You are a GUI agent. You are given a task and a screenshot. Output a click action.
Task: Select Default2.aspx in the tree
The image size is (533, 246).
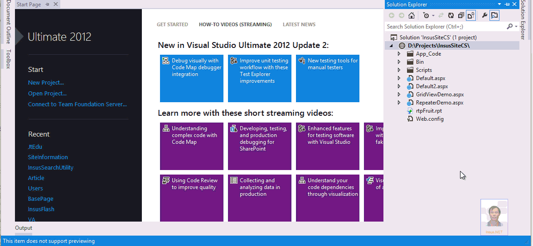(431, 86)
